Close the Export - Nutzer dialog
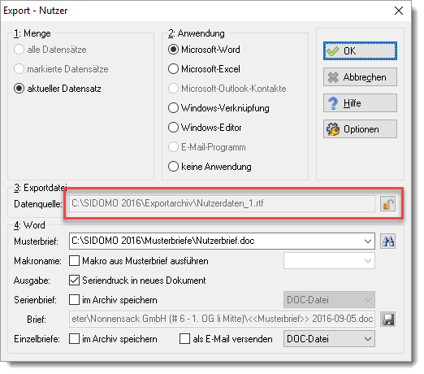This screenshot has width=424, height=374. tap(399, 11)
